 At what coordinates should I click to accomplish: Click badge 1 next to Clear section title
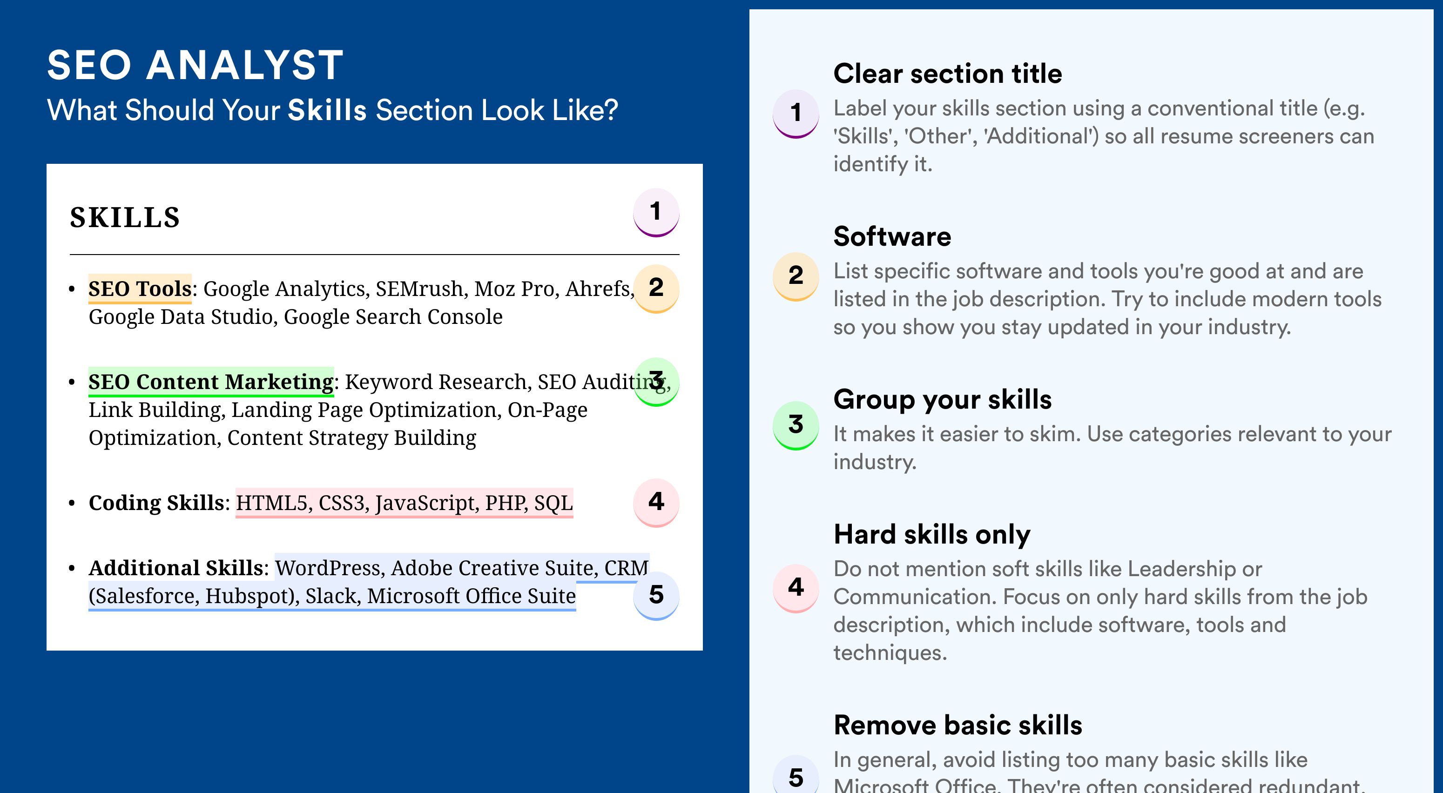pyautogui.click(x=796, y=113)
